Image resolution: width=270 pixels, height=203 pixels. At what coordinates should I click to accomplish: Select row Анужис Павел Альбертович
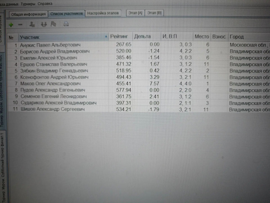coord(139,45)
